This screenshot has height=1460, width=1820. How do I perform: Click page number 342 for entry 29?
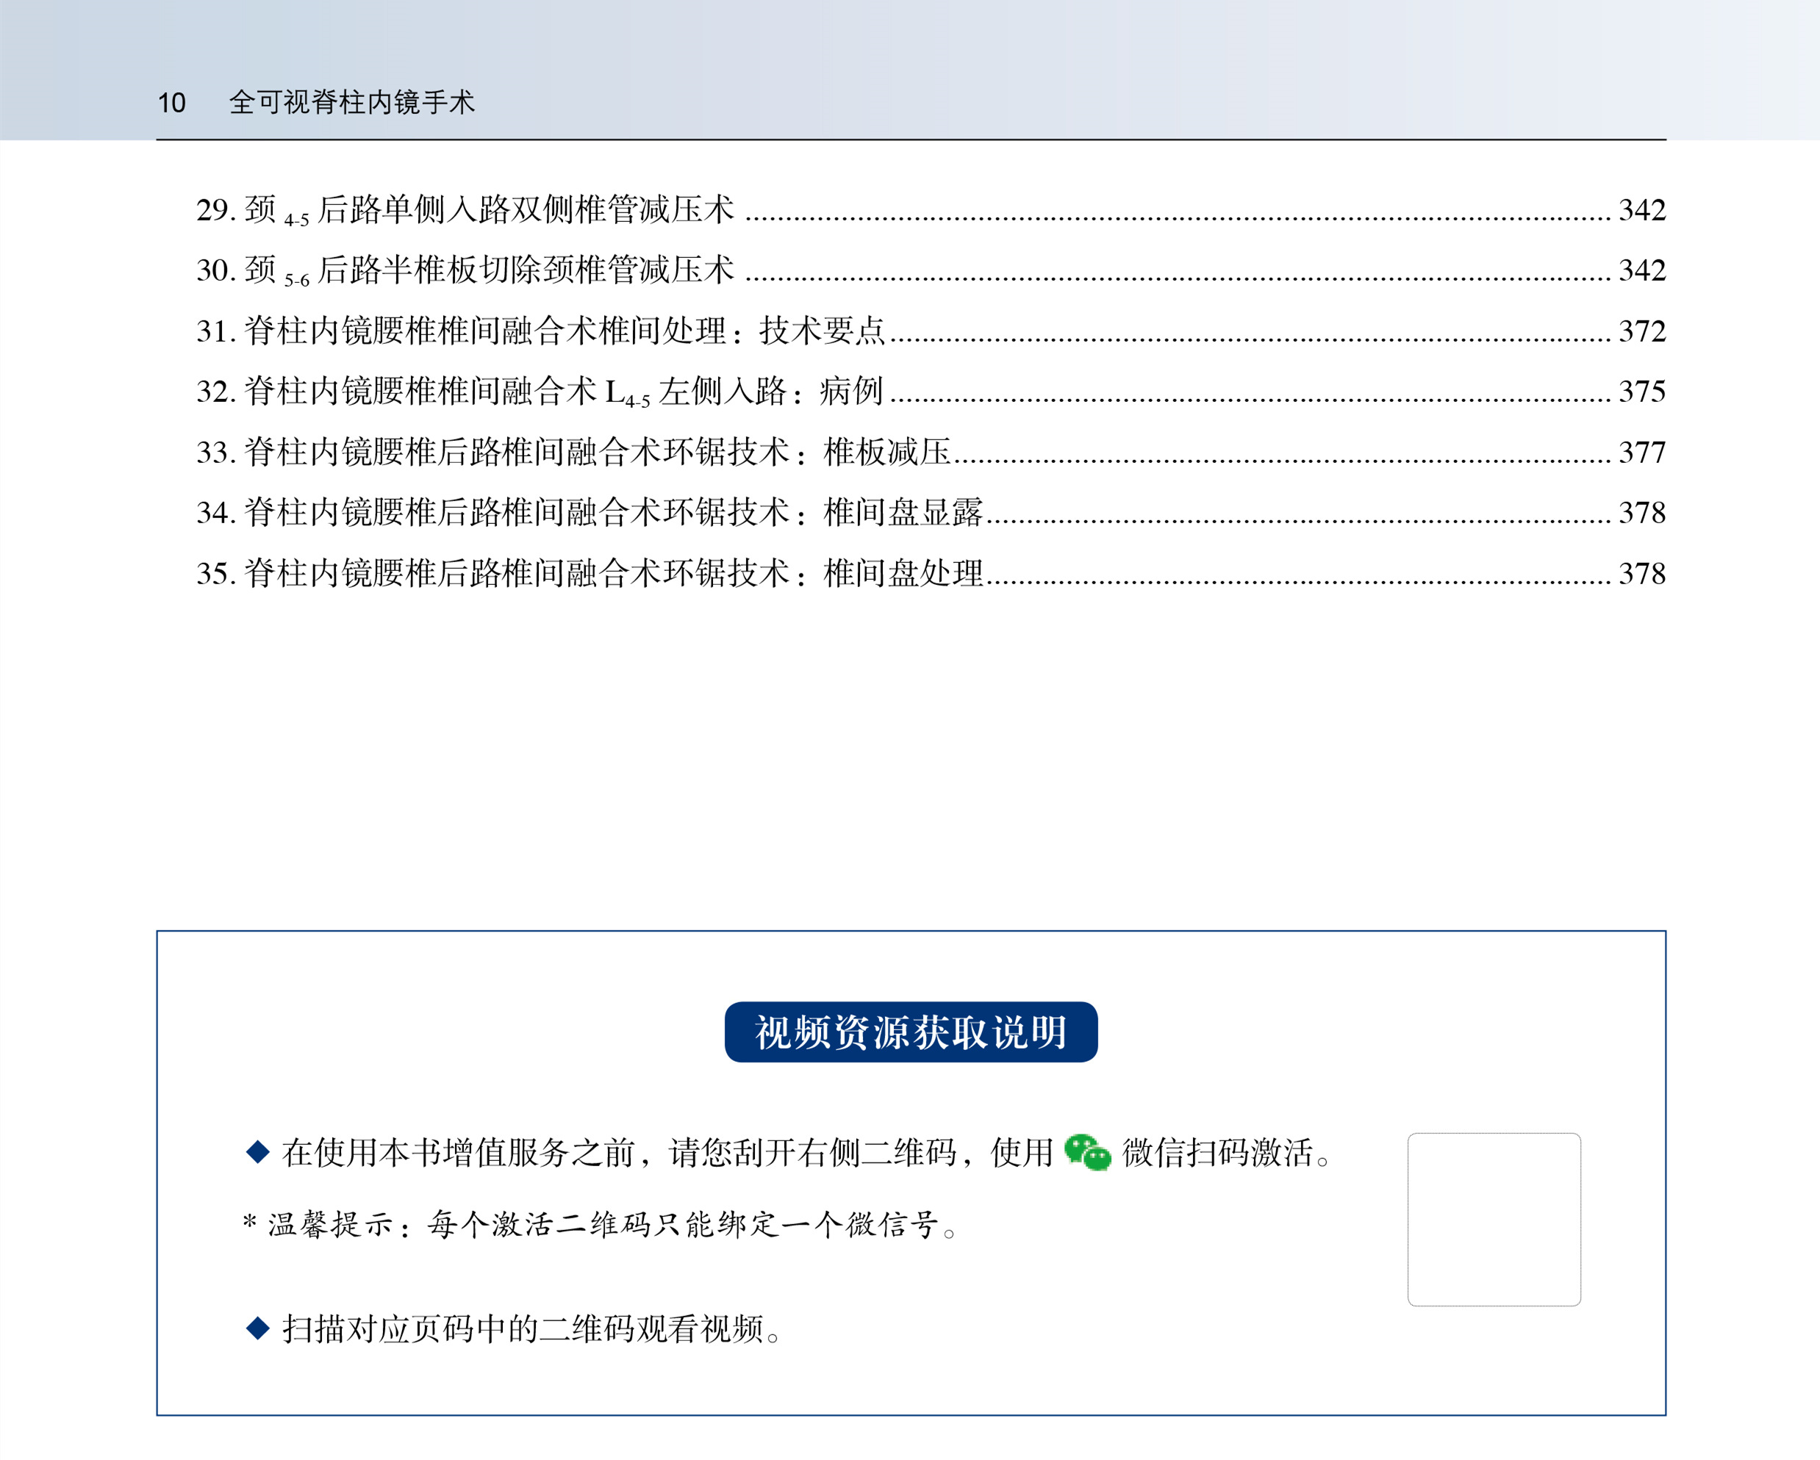click(x=1641, y=209)
